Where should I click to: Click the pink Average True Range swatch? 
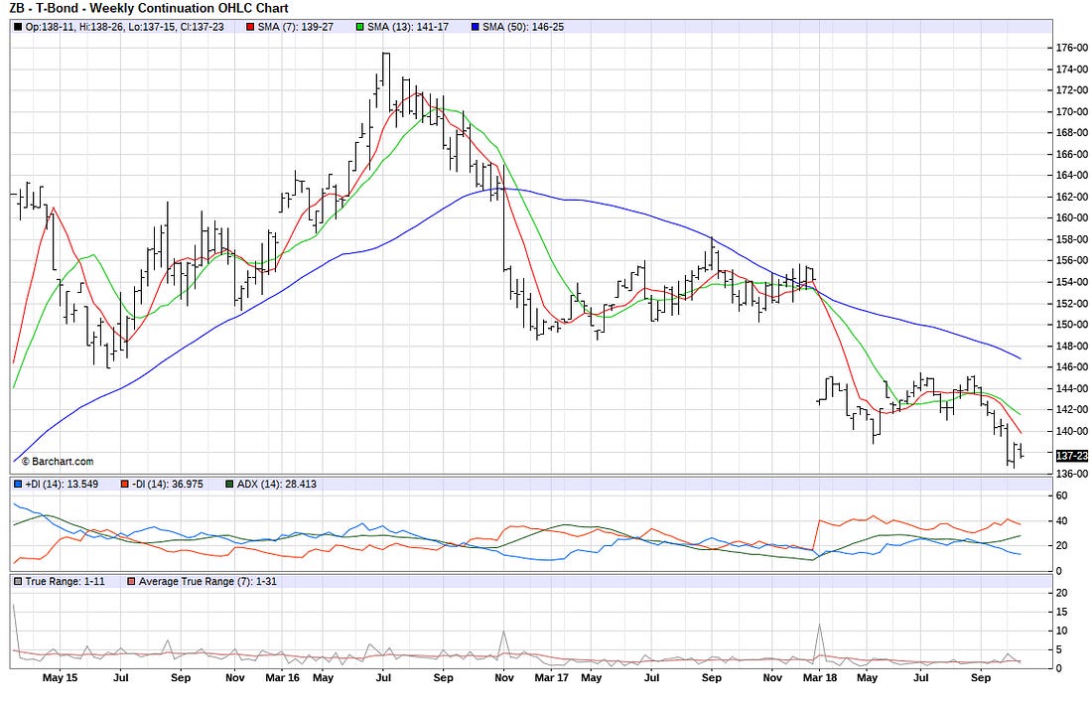pos(132,582)
